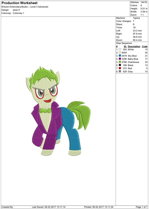The height and width of the screenshot is (209, 149).
Task: Click the stitch count "2019"
Action: (x=124, y=56)
